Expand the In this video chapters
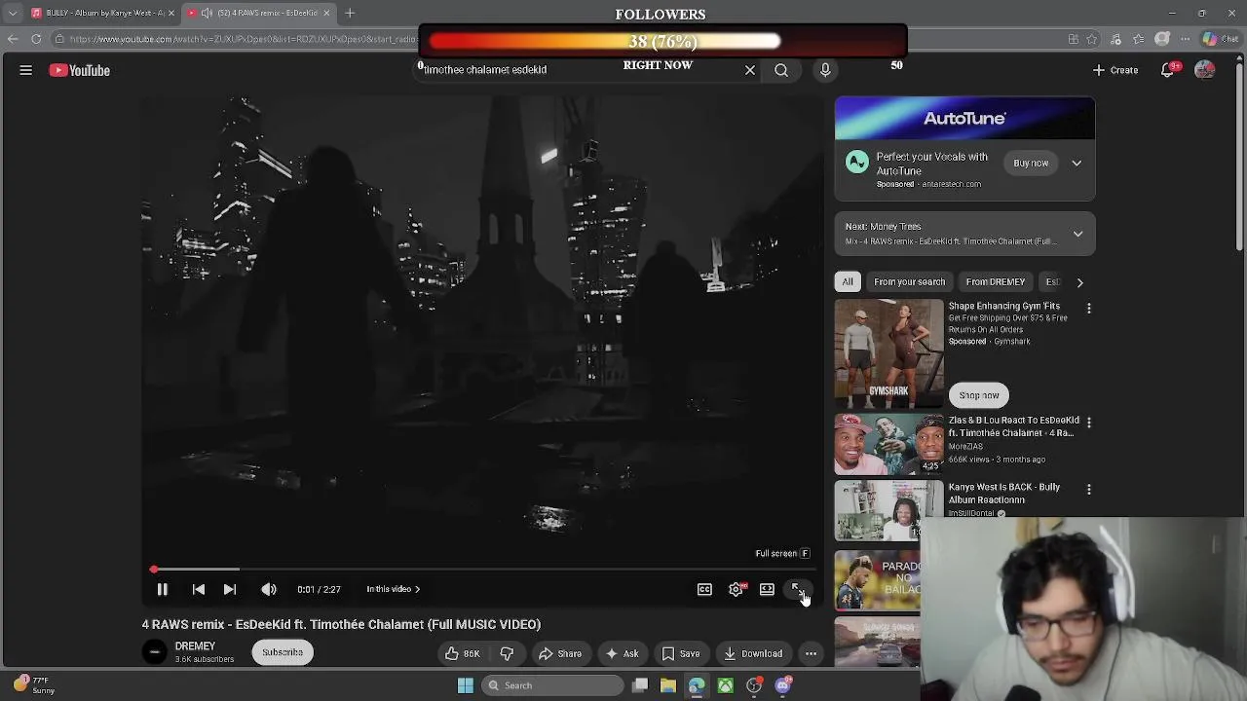This screenshot has width=1247, height=701. point(393,589)
